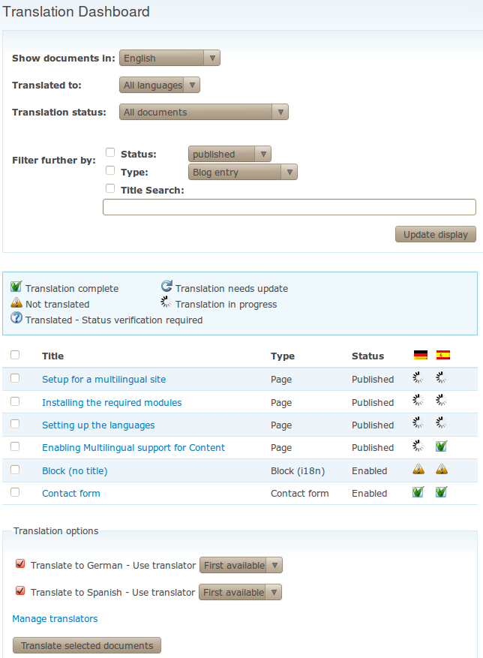Click the Not translated legend icon

tap(16, 302)
